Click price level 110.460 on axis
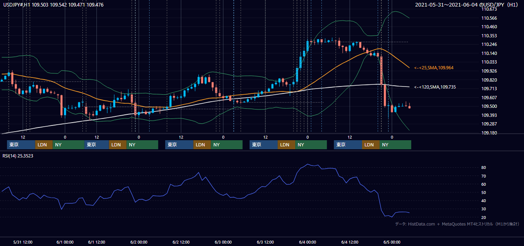The height and width of the screenshot is (246, 524). click(489, 27)
